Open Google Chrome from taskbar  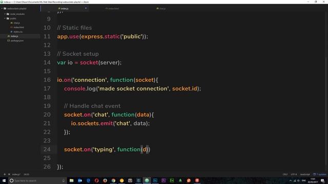point(113,180)
